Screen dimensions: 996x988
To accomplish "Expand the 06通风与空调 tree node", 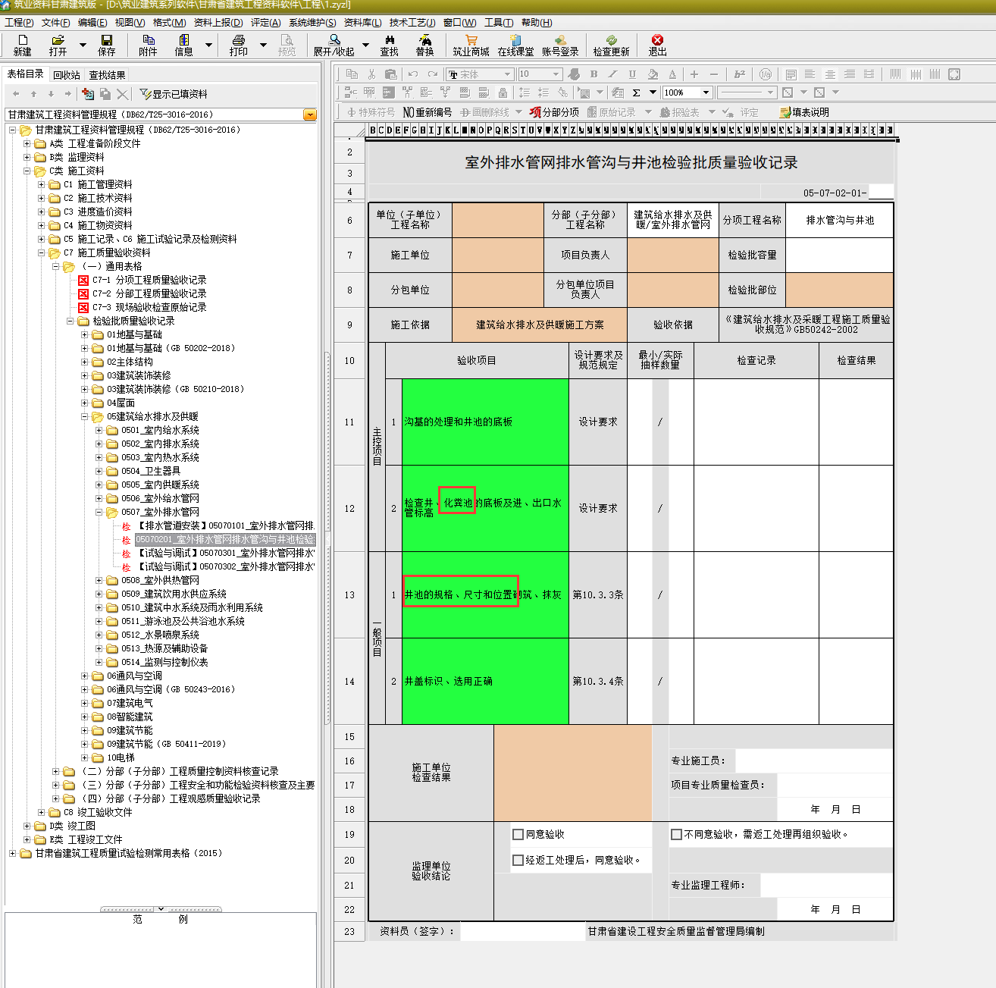I will (85, 676).
